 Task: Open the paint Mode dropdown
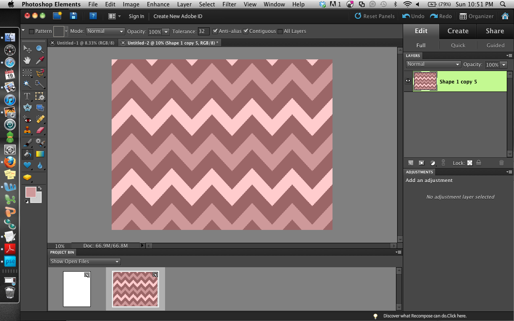click(106, 31)
